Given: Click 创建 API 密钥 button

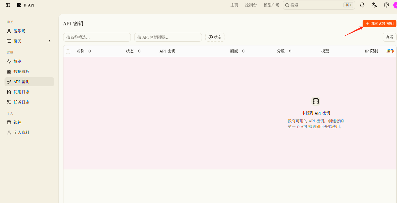Looking at the screenshot, I should coord(380,24).
